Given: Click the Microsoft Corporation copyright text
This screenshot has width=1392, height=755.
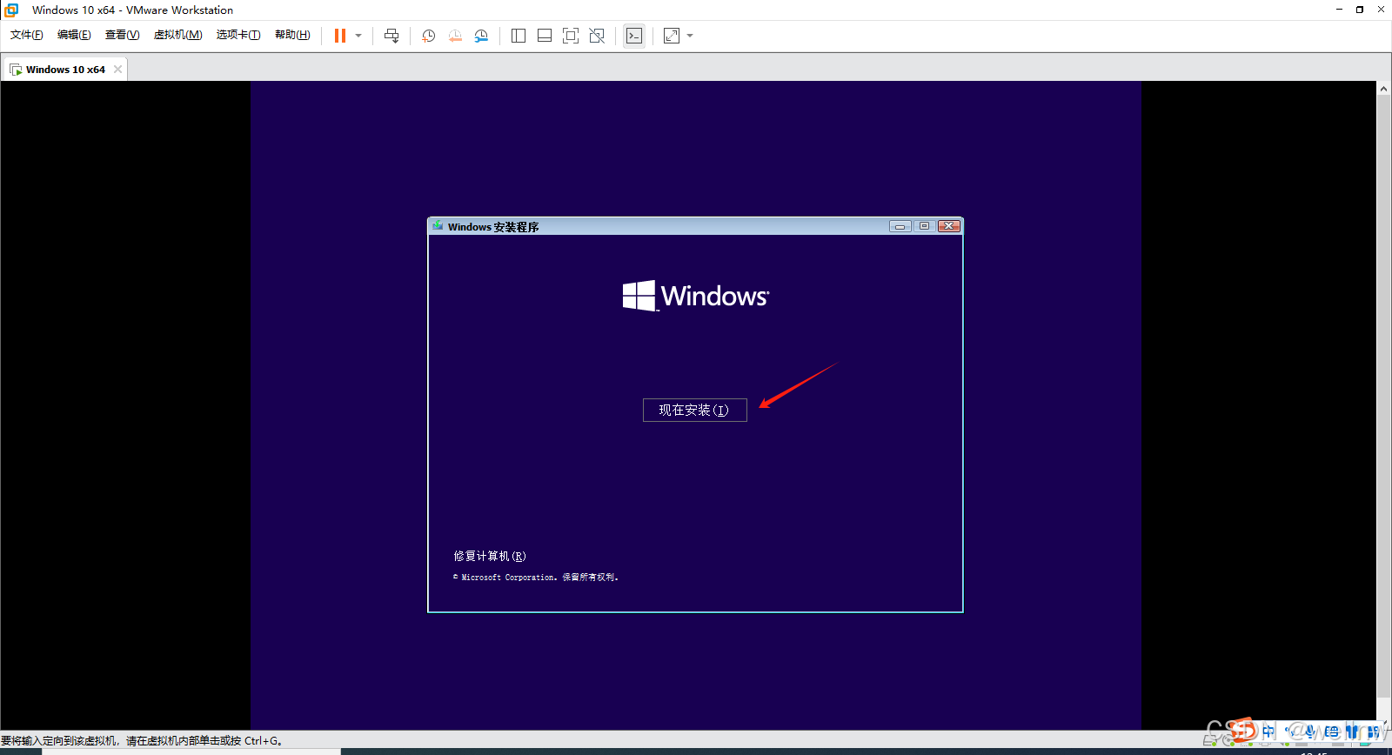Looking at the screenshot, I should pyautogui.click(x=536, y=578).
